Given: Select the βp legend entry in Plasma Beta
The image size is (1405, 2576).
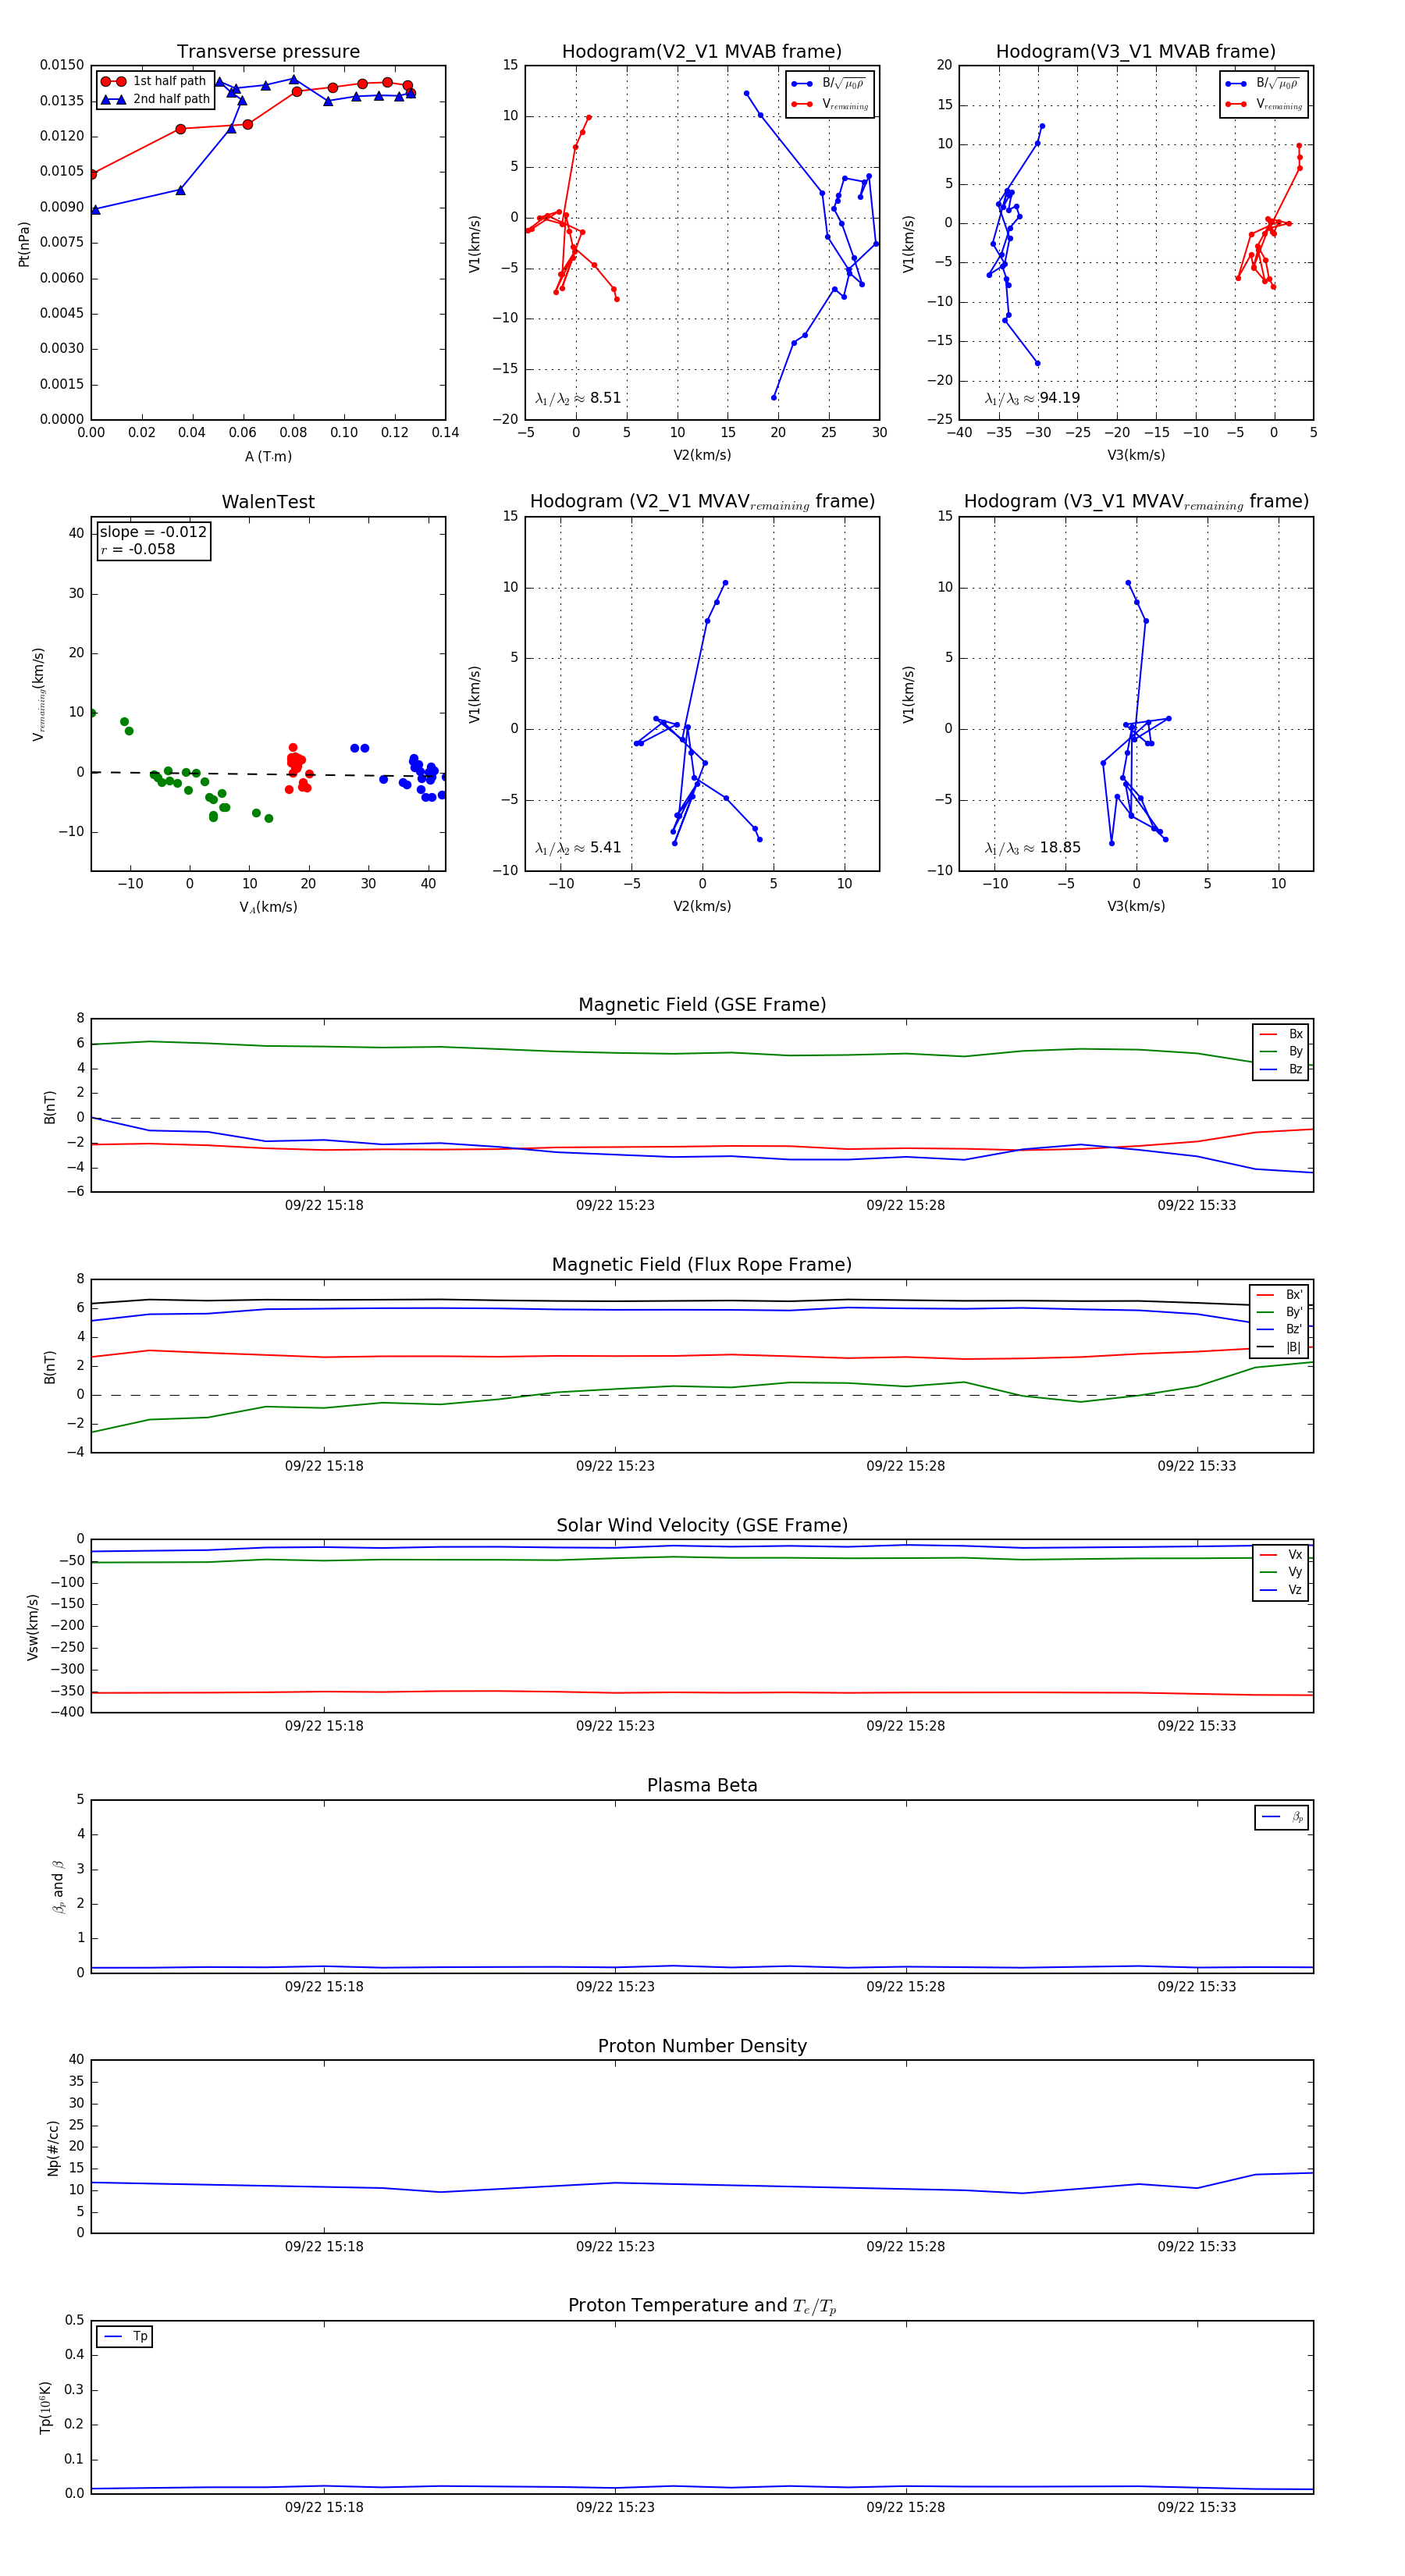Looking at the screenshot, I should 1282,1817.
